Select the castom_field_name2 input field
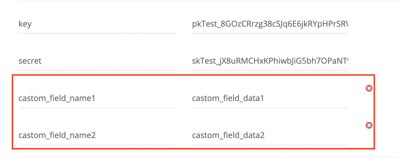398x158 pixels. 97,135
